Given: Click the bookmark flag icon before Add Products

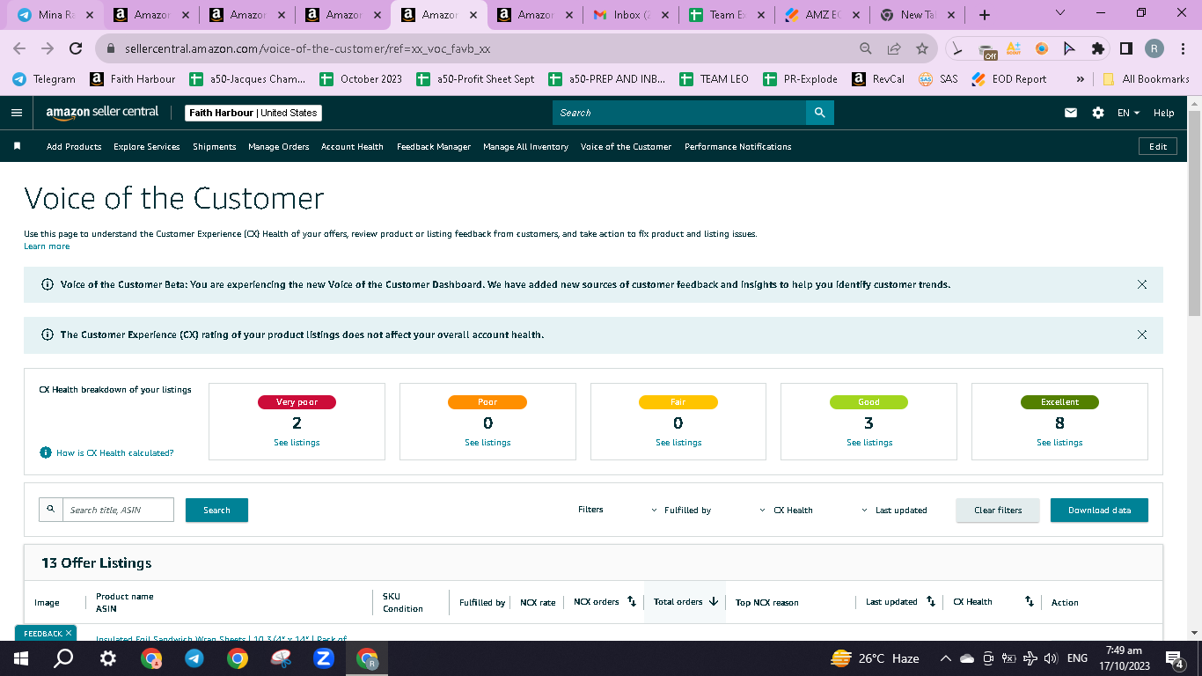Looking at the screenshot, I should [17, 146].
